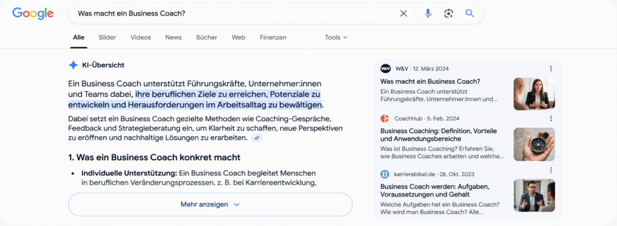617x226 pixels.
Task: Open the Tools dropdown
Action: [x=336, y=37]
